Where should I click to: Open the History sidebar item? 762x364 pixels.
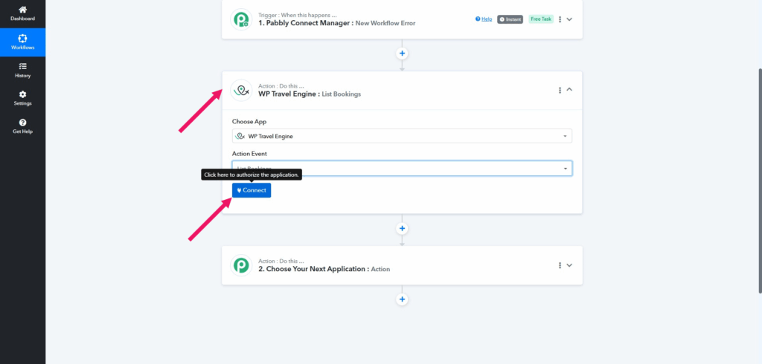(22, 70)
